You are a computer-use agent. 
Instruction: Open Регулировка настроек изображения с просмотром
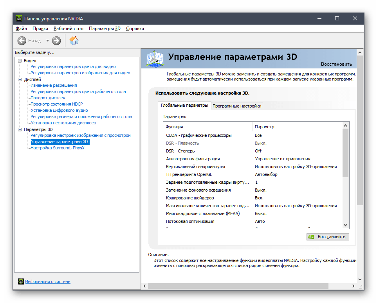coord(81,135)
